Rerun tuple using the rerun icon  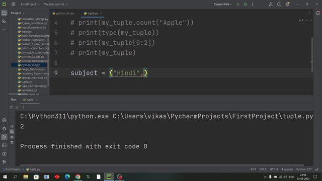(11, 107)
